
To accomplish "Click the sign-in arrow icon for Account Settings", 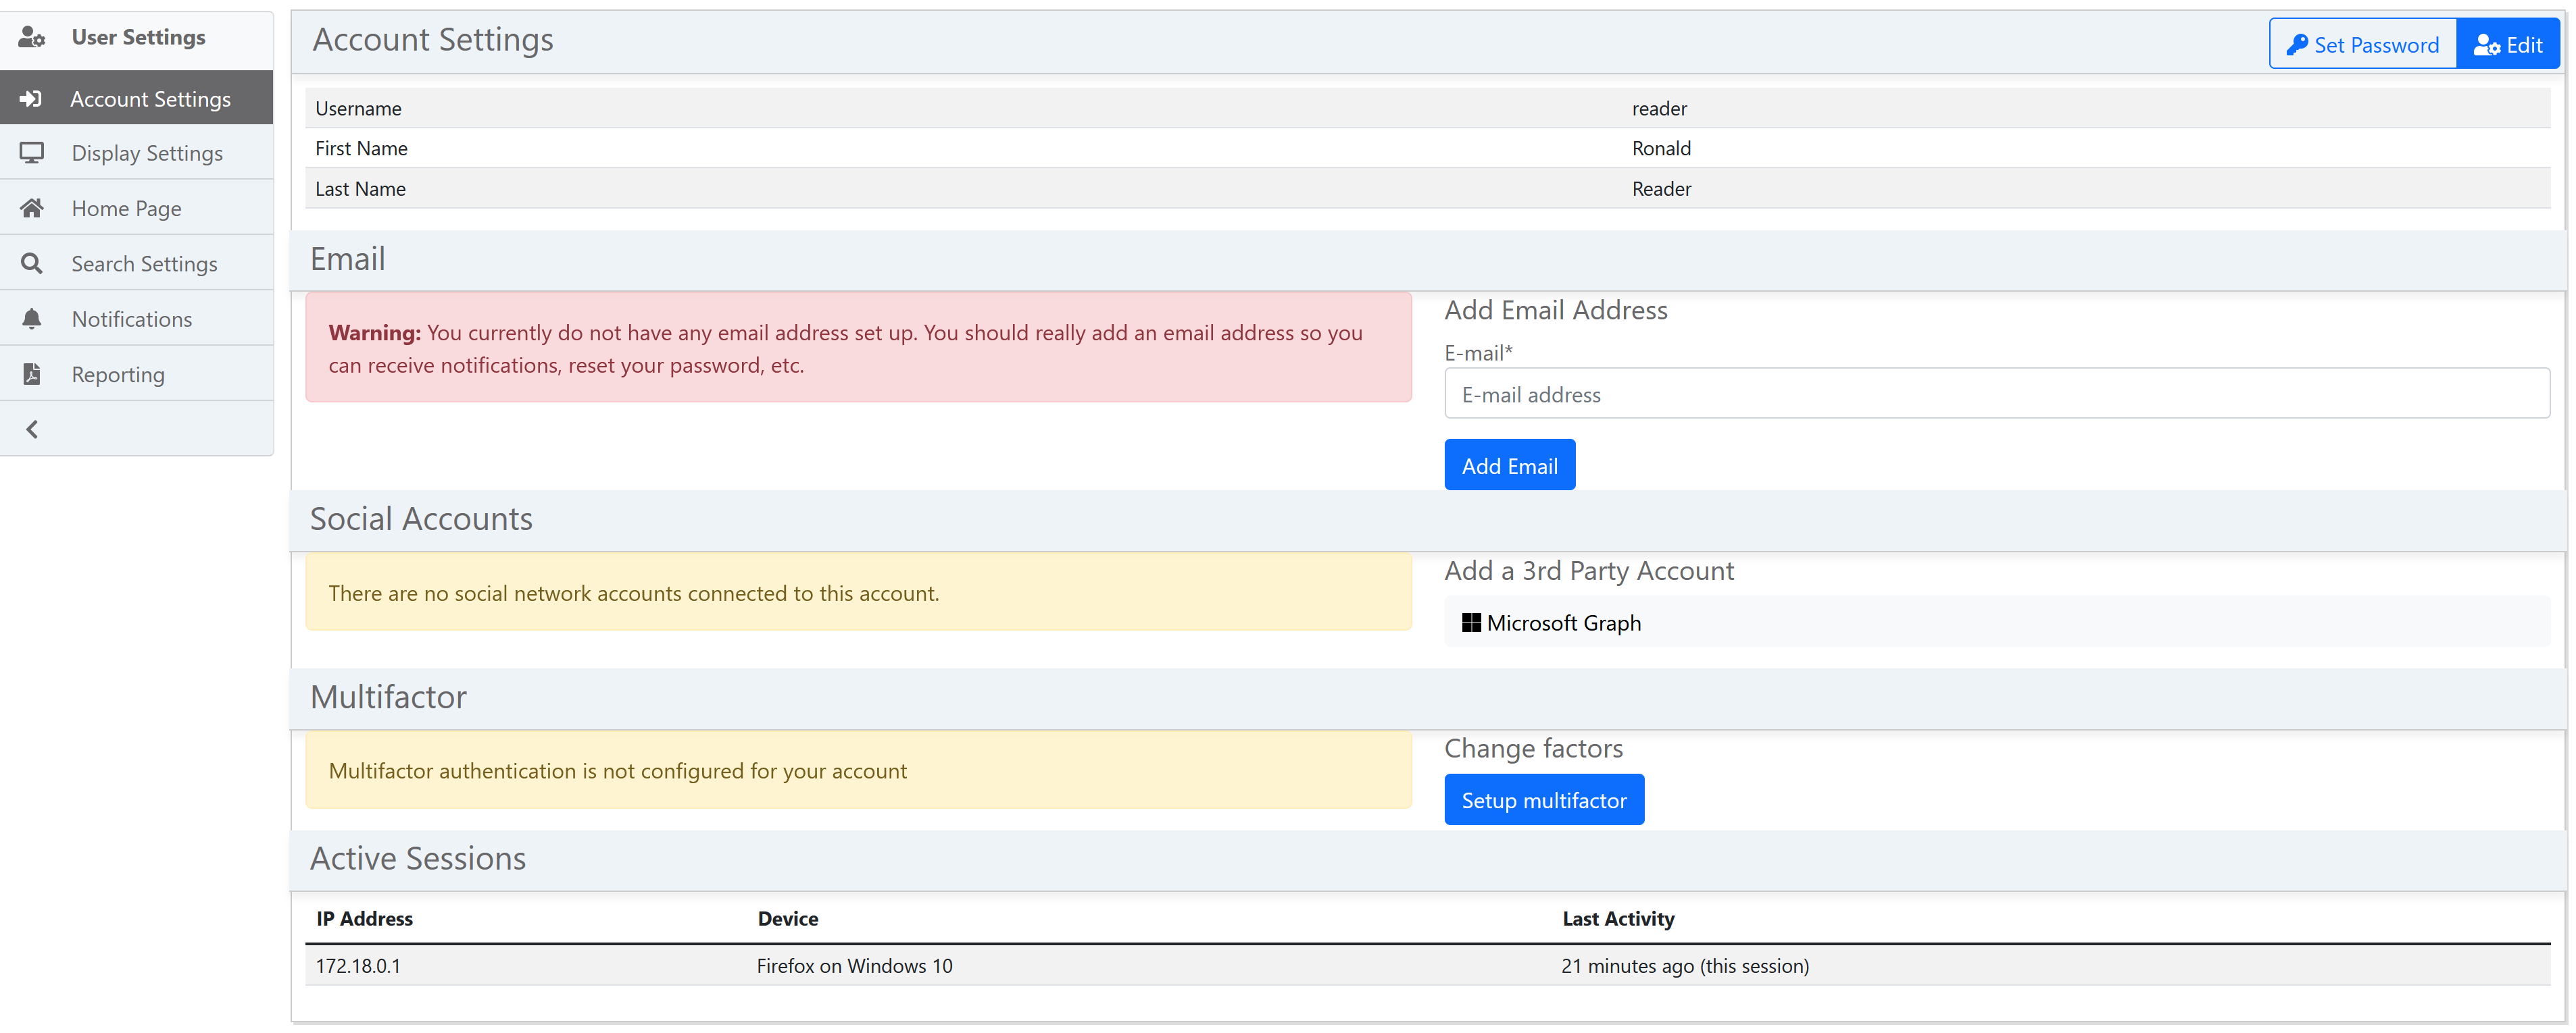I will 31,98.
